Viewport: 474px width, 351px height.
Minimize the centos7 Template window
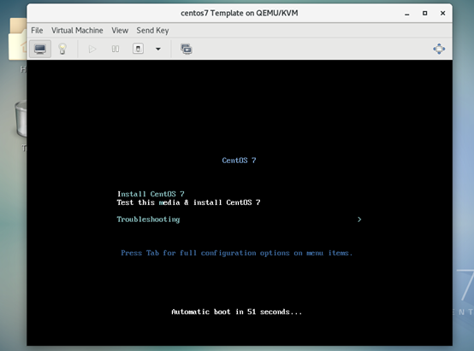[x=407, y=14]
